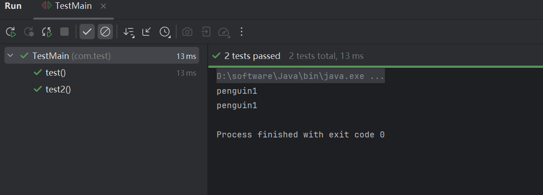Click the profiler gauge icon
This screenshot has width=543, height=195.
pyautogui.click(x=224, y=32)
